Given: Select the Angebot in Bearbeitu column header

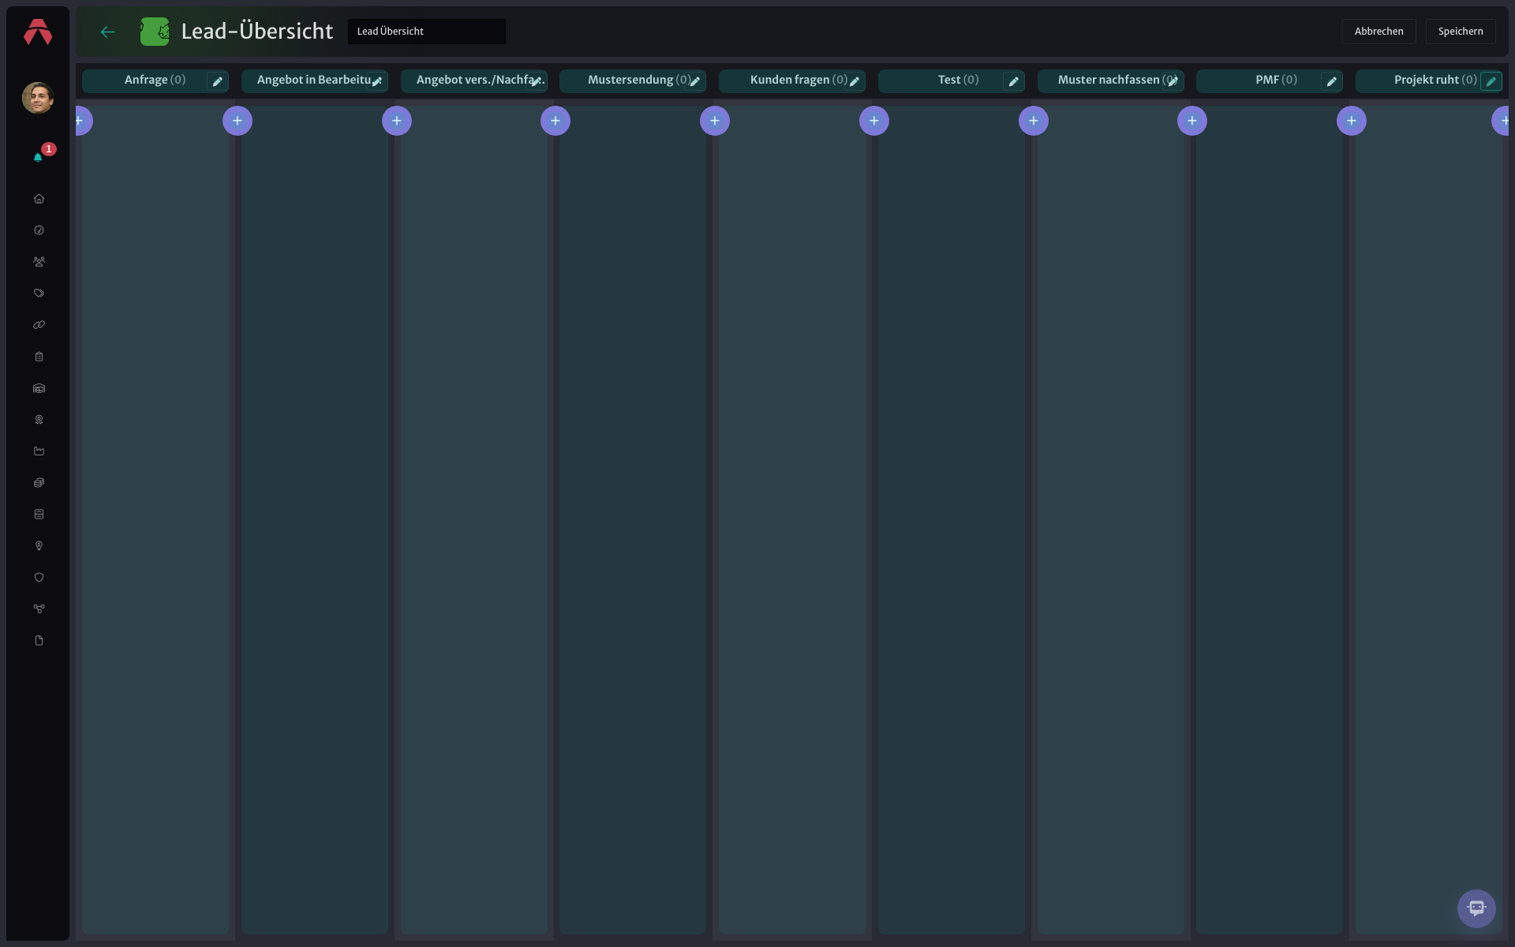Looking at the screenshot, I should (314, 80).
